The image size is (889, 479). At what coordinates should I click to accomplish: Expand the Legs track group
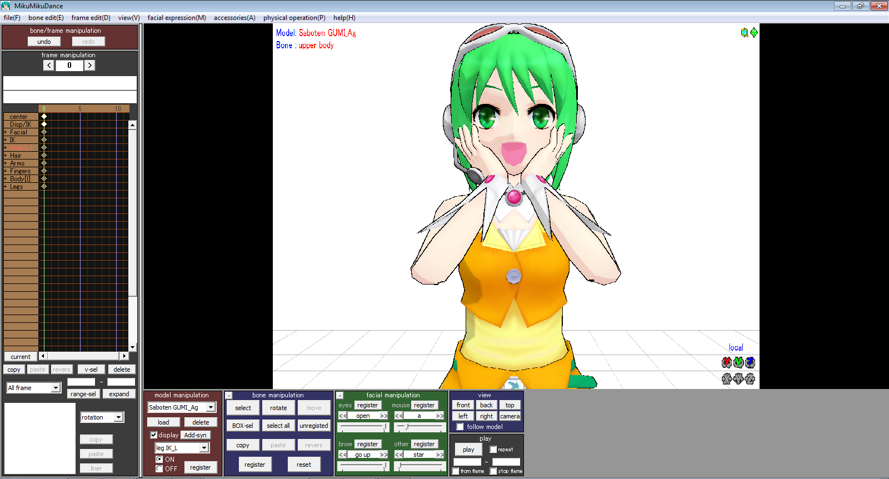tap(6, 187)
